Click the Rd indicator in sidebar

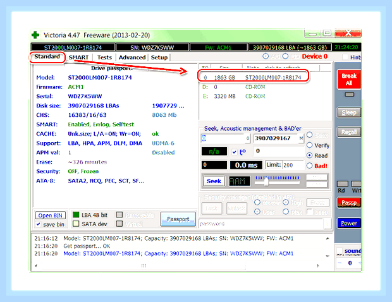click(342, 184)
